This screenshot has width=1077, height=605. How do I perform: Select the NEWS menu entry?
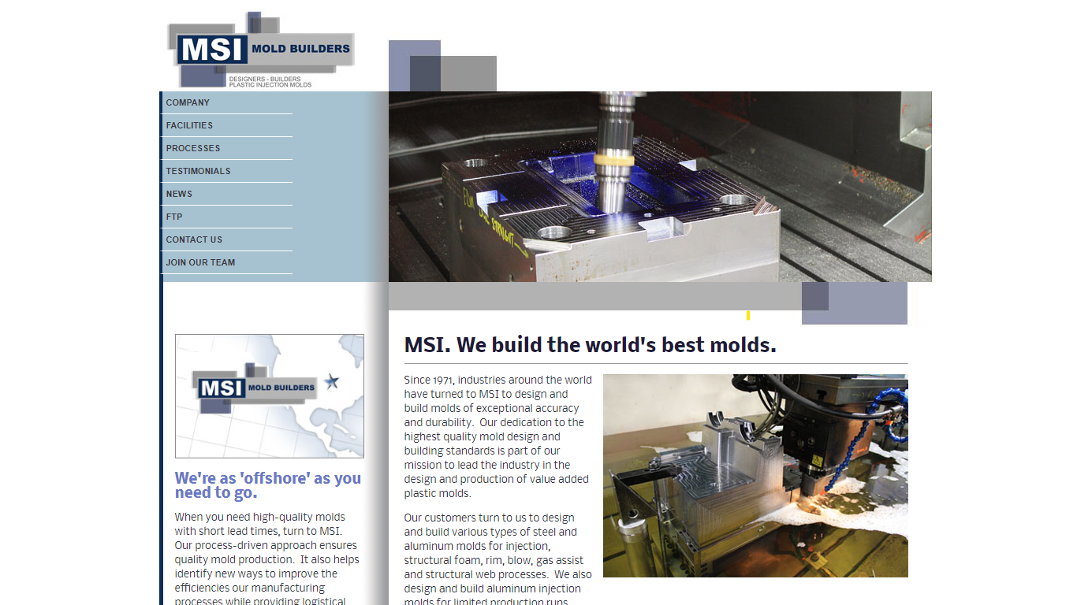point(179,194)
